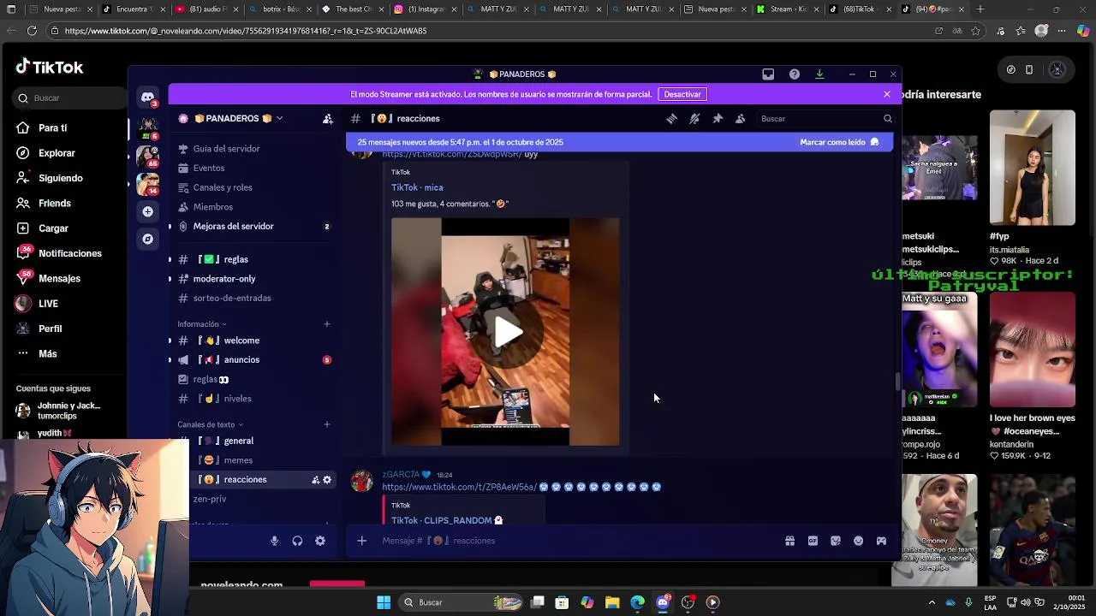Open TikTok LIVE sidebar item

(x=48, y=304)
